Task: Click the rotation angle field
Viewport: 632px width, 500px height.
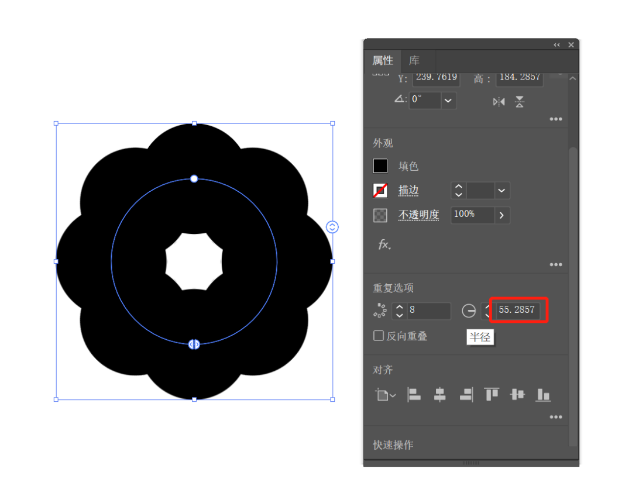Action: [425, 100]
